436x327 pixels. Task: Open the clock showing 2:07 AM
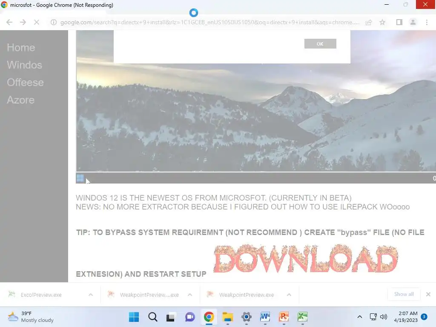click(x=406, y=317)
